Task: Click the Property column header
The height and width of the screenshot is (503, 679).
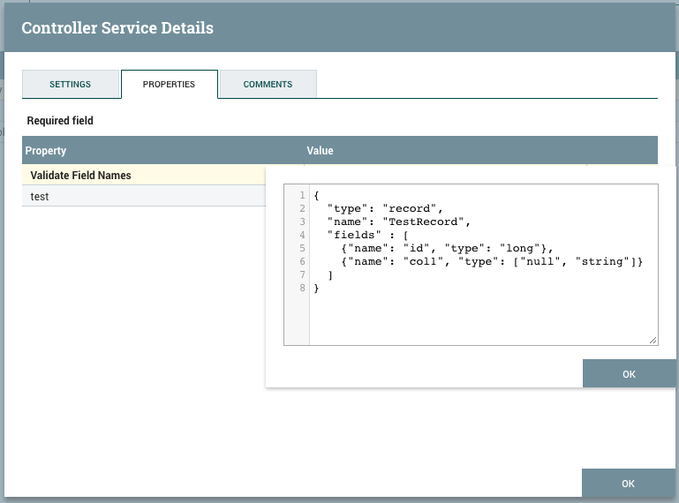Action: pos(46,151)
